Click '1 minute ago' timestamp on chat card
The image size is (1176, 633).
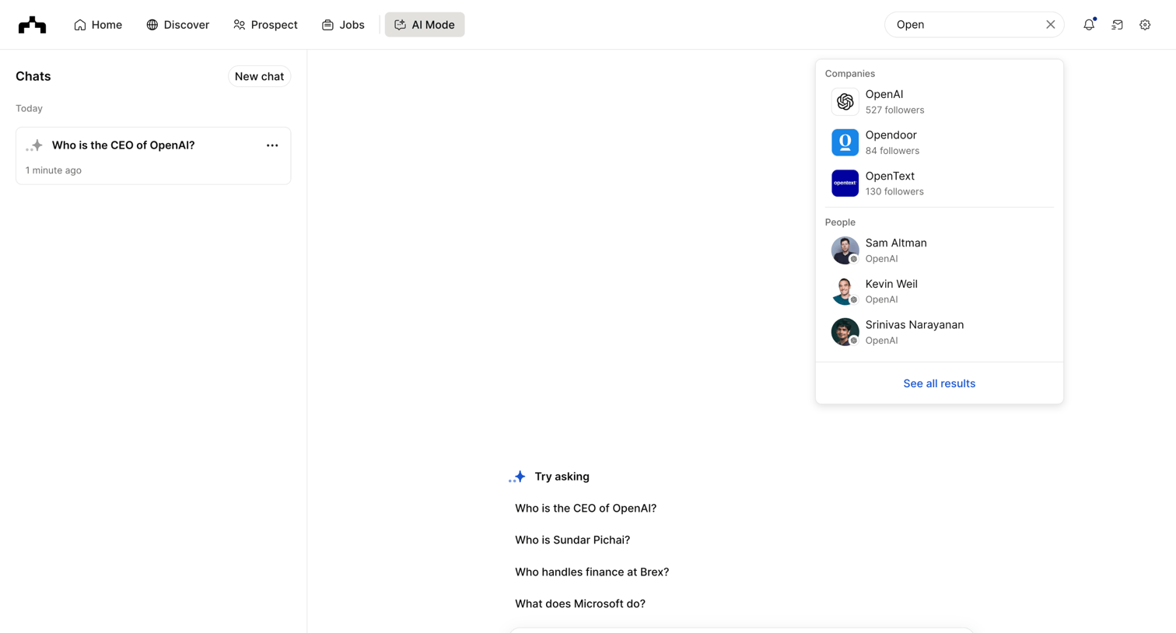pyautogui.click(x=54, y=170)
